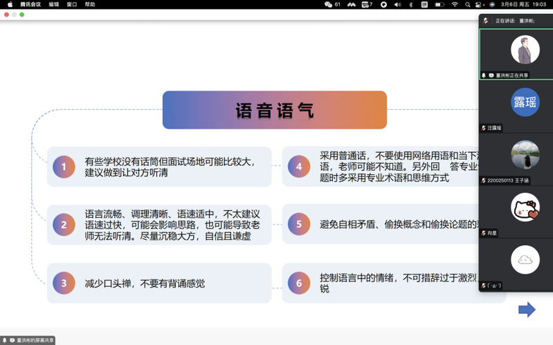Open the 帮助 menu

coord(90,4)
